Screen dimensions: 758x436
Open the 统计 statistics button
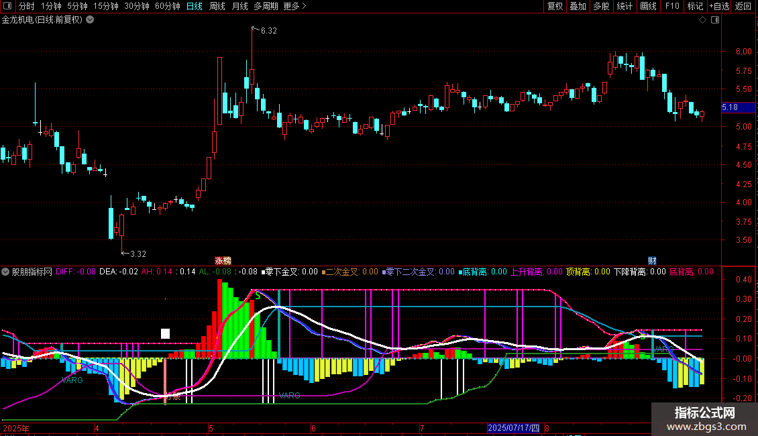[x=624, y=6]
